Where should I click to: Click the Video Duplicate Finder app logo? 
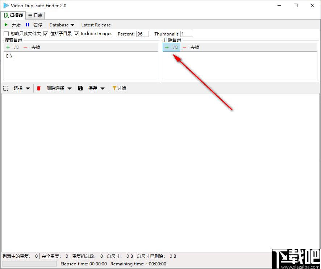[x=6, y=5]
